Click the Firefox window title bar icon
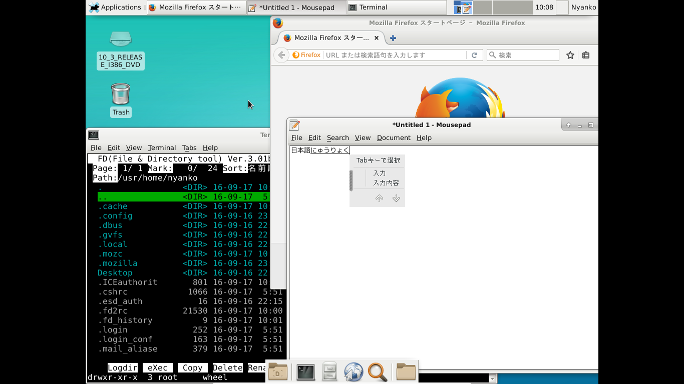The image size is (684, 384). [278, 23]
